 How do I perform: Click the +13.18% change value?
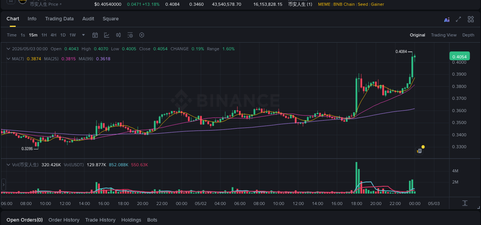[x=151, y=4]
